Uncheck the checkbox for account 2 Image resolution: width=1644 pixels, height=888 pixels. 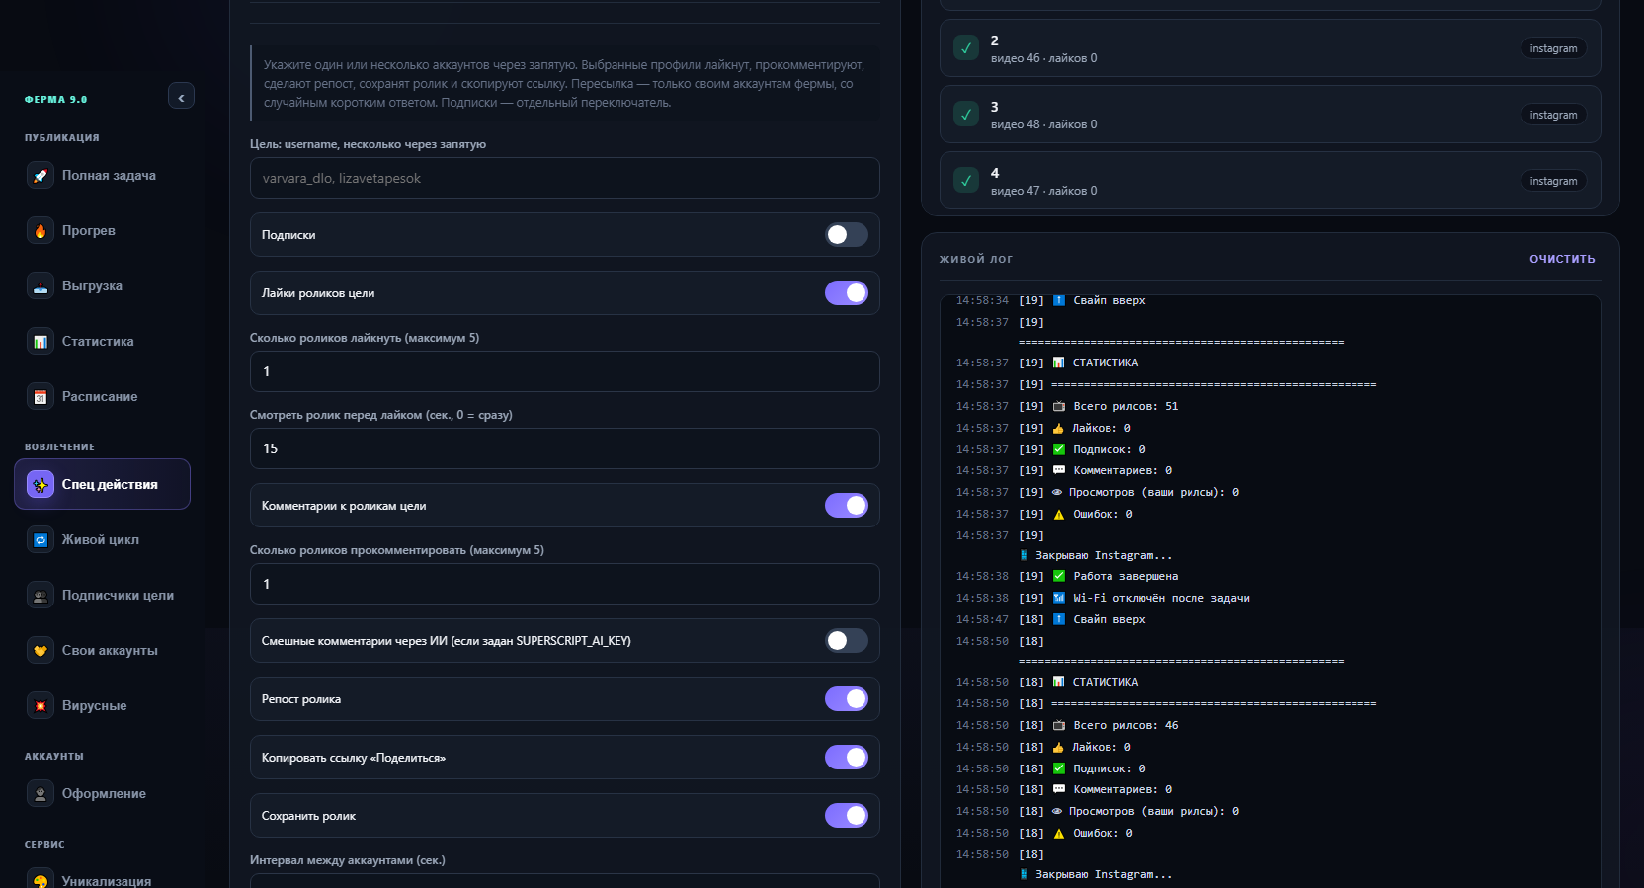click(966, 48)
